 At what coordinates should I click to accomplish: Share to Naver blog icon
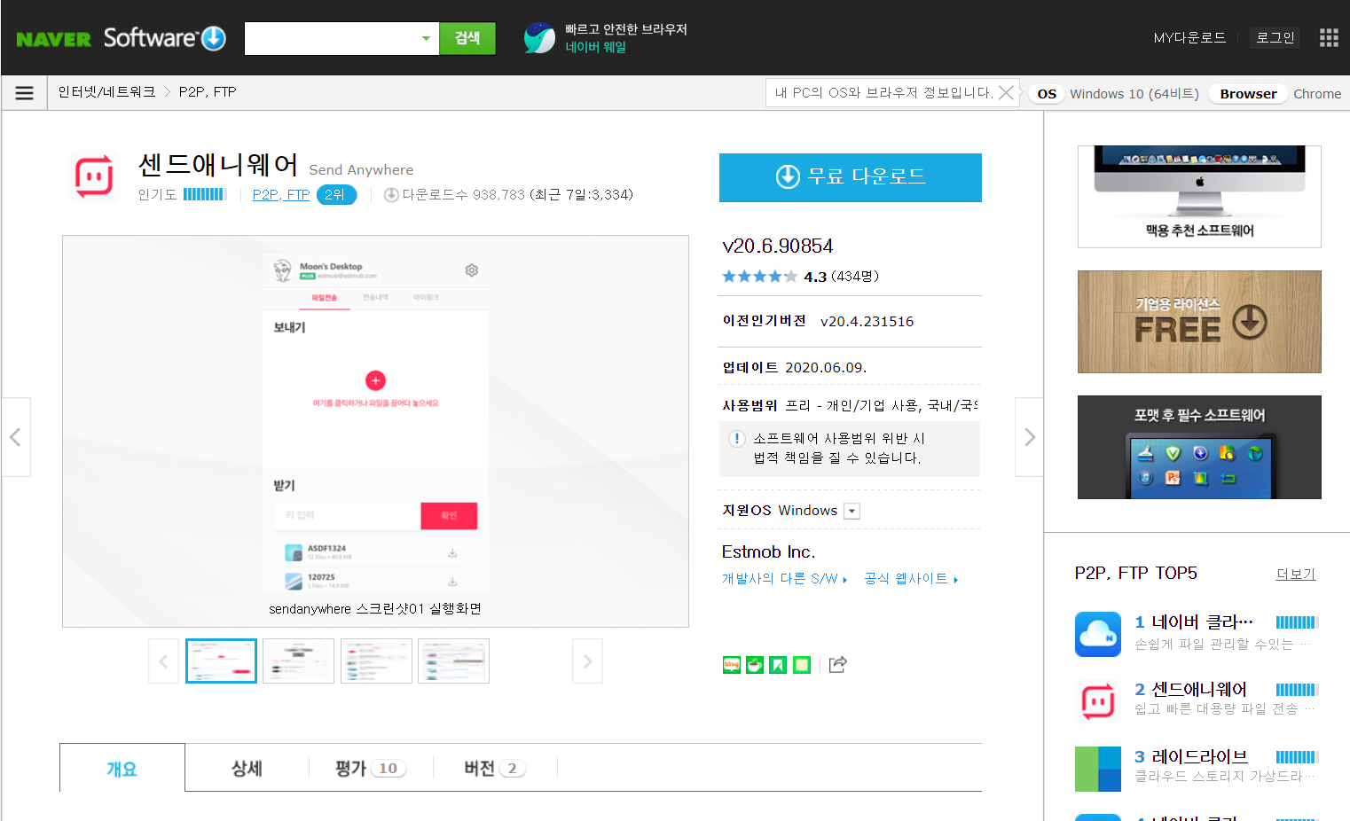pos(732,665)
